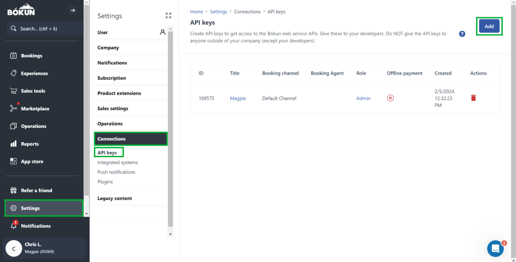The width and height of the screenshot is (516, 262).
Task: Select Integrated systems under Connections
Action: (x=118, y=162)
